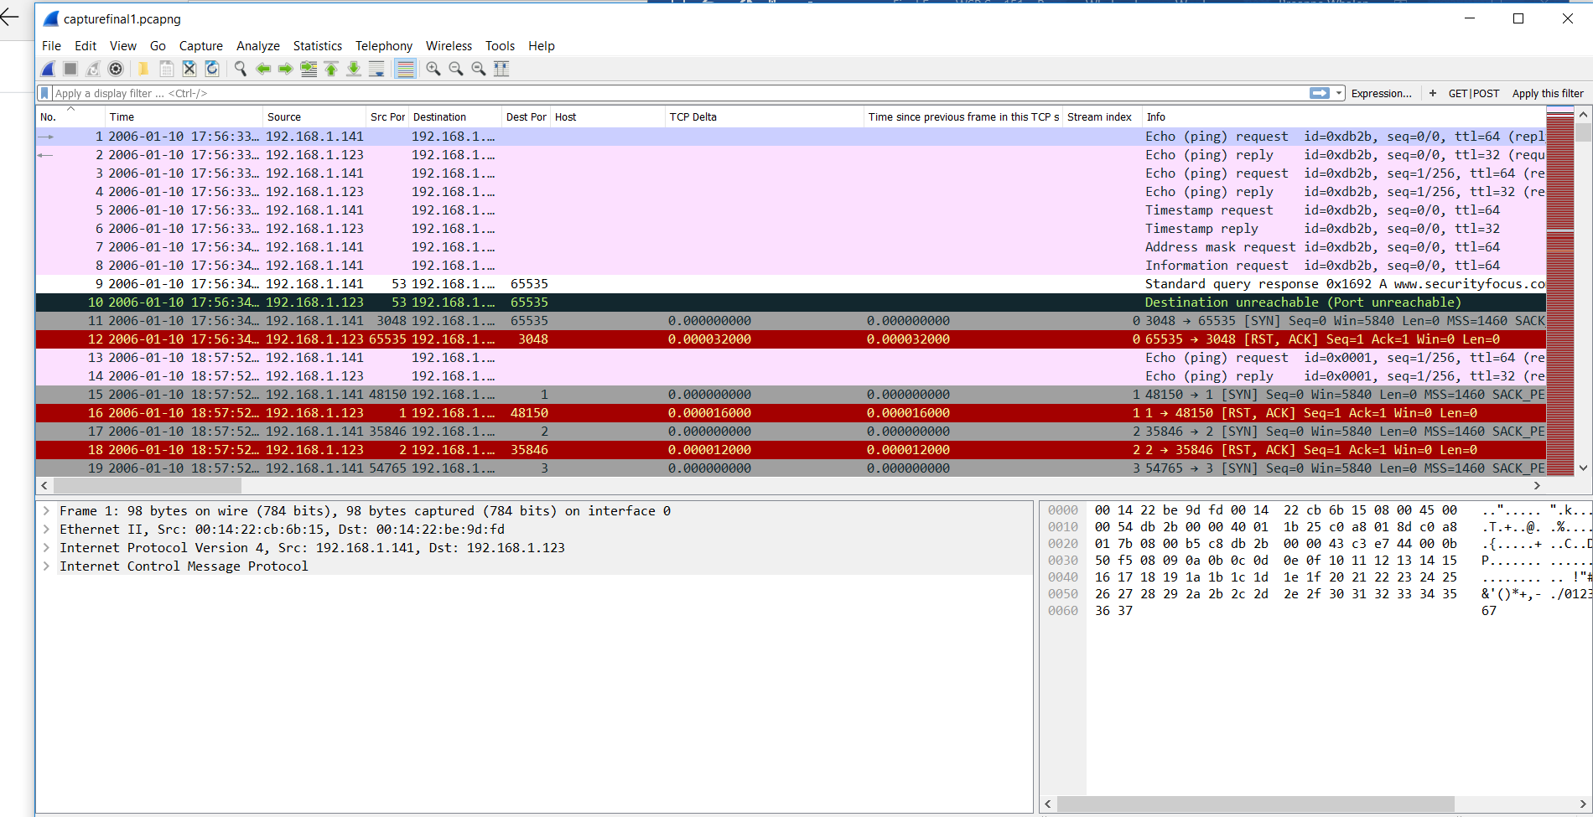Toggle auto-scroll during live capture
Viewport: 1593px width, 817px height.
376,69
